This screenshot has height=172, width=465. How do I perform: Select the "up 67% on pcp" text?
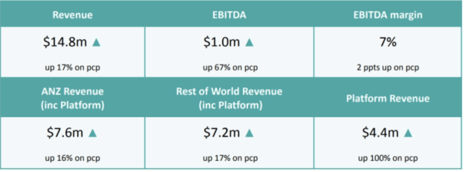click(230, 67)
